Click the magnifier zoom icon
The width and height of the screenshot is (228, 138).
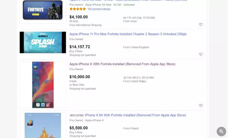click(x=221, y=131)
